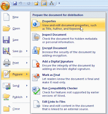Select Properties in the Prepare submenu
Viewport: 108px width, 114px height.
pyautogui.click(x=68, y=25)
